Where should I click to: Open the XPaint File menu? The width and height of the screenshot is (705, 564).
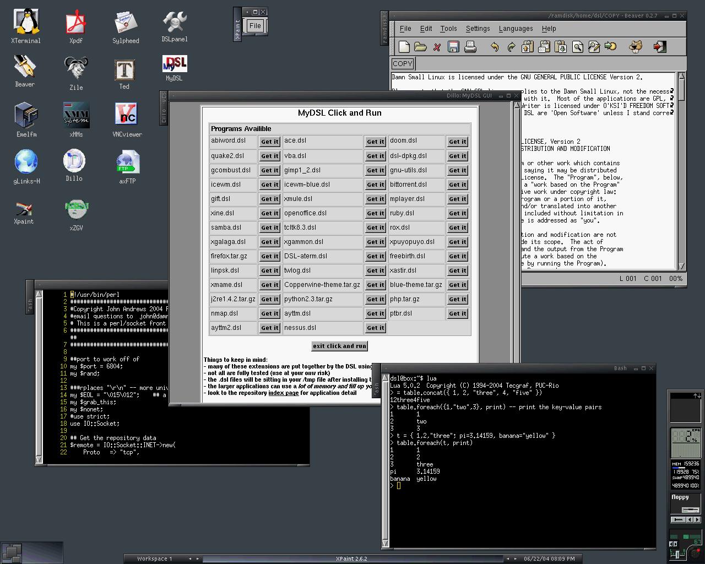255,25
